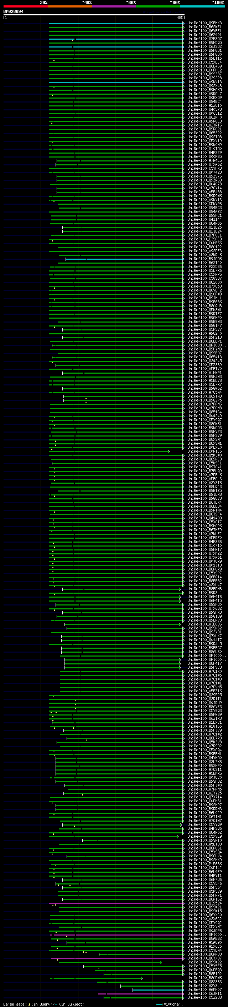Open the UniRef100_Q6B4G9 entry
The height and width of the screenshot is (1007, 228).
[204, 66]
